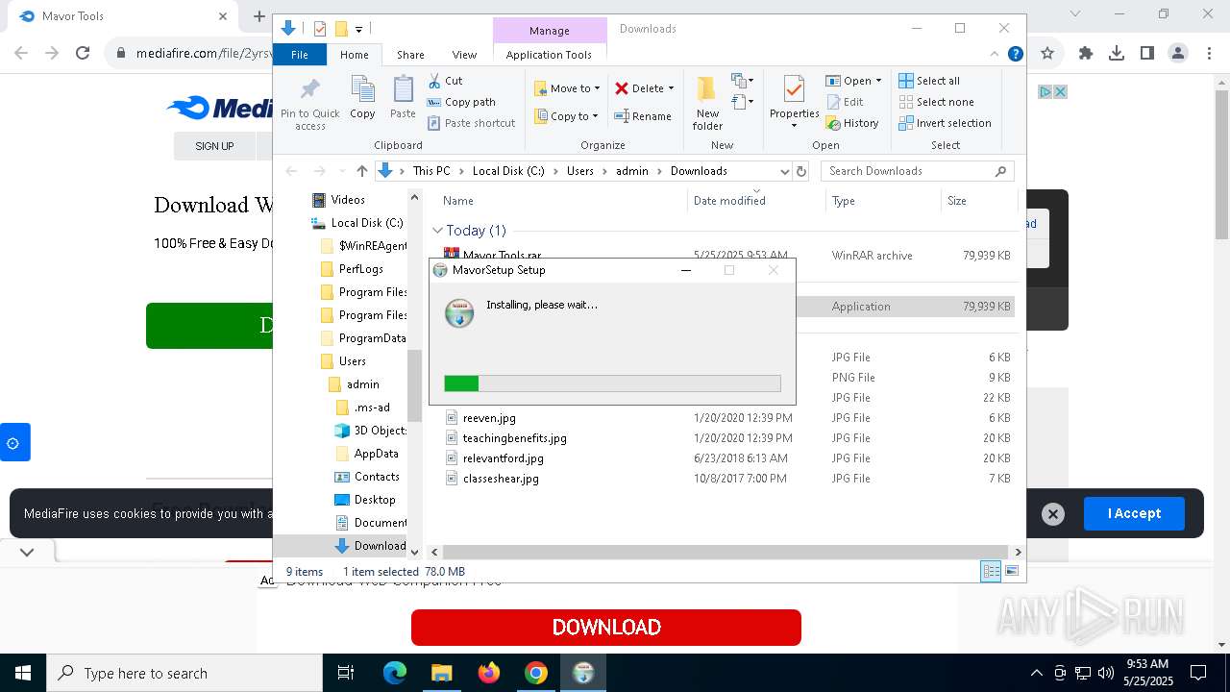Screen dimensions: 1230x692
Task: Accept cookies with I Accept button
Action: (x=1134, y=514)
